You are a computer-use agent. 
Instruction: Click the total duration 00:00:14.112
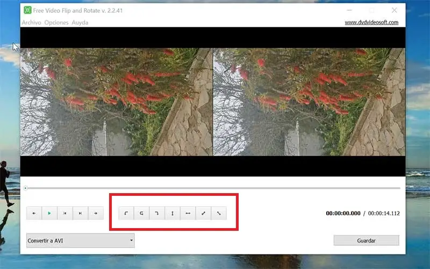pyautogui.click(x=384, y=213)
